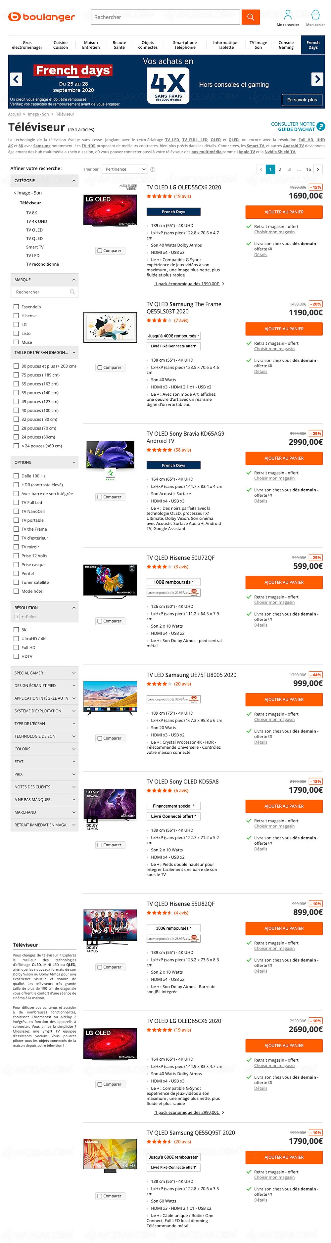Expand the SPÉCIAL GAMER filter section
This screenshot has width=331, height=1243.
pos(44,673)
